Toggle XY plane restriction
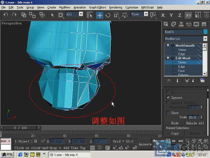Image resolution: width=210 pixels, height=158 pixels. pos(188,15)
